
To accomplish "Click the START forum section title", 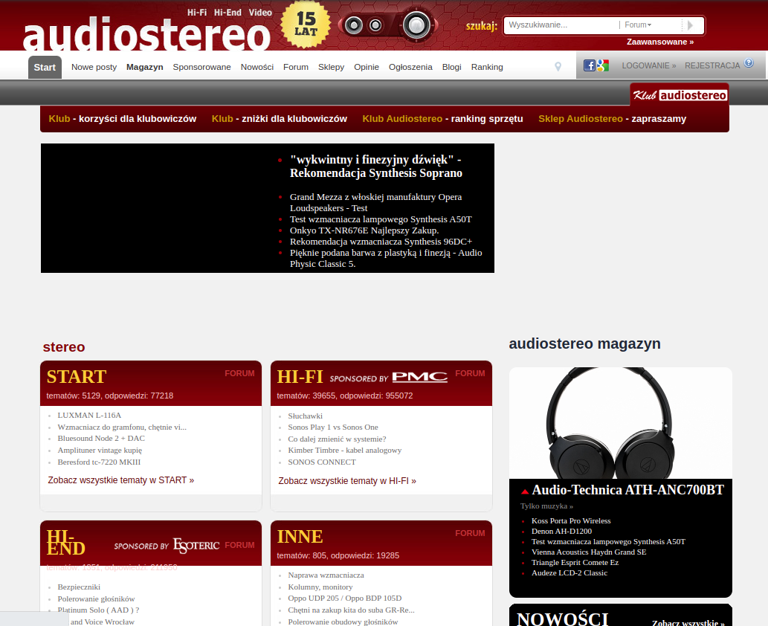I will (x=77, y=377).
